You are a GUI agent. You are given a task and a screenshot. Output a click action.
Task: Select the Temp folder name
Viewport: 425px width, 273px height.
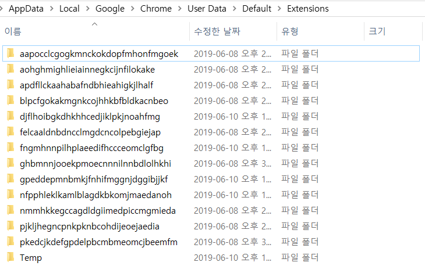(31, 257)
